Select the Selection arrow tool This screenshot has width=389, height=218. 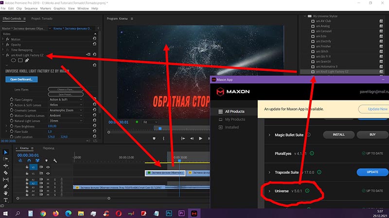click(6, 152)
